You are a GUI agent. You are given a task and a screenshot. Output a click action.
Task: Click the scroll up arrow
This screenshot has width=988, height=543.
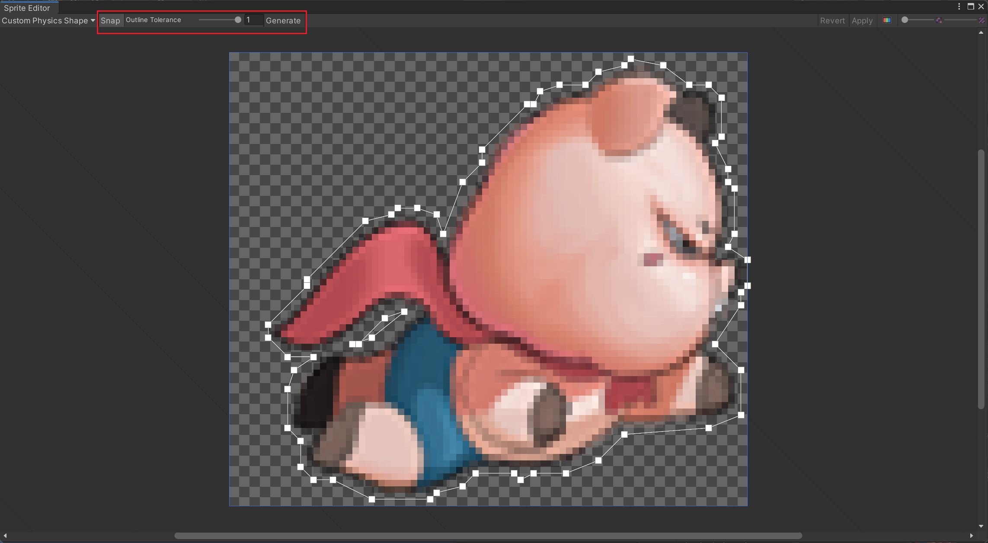tap(981, 32)
